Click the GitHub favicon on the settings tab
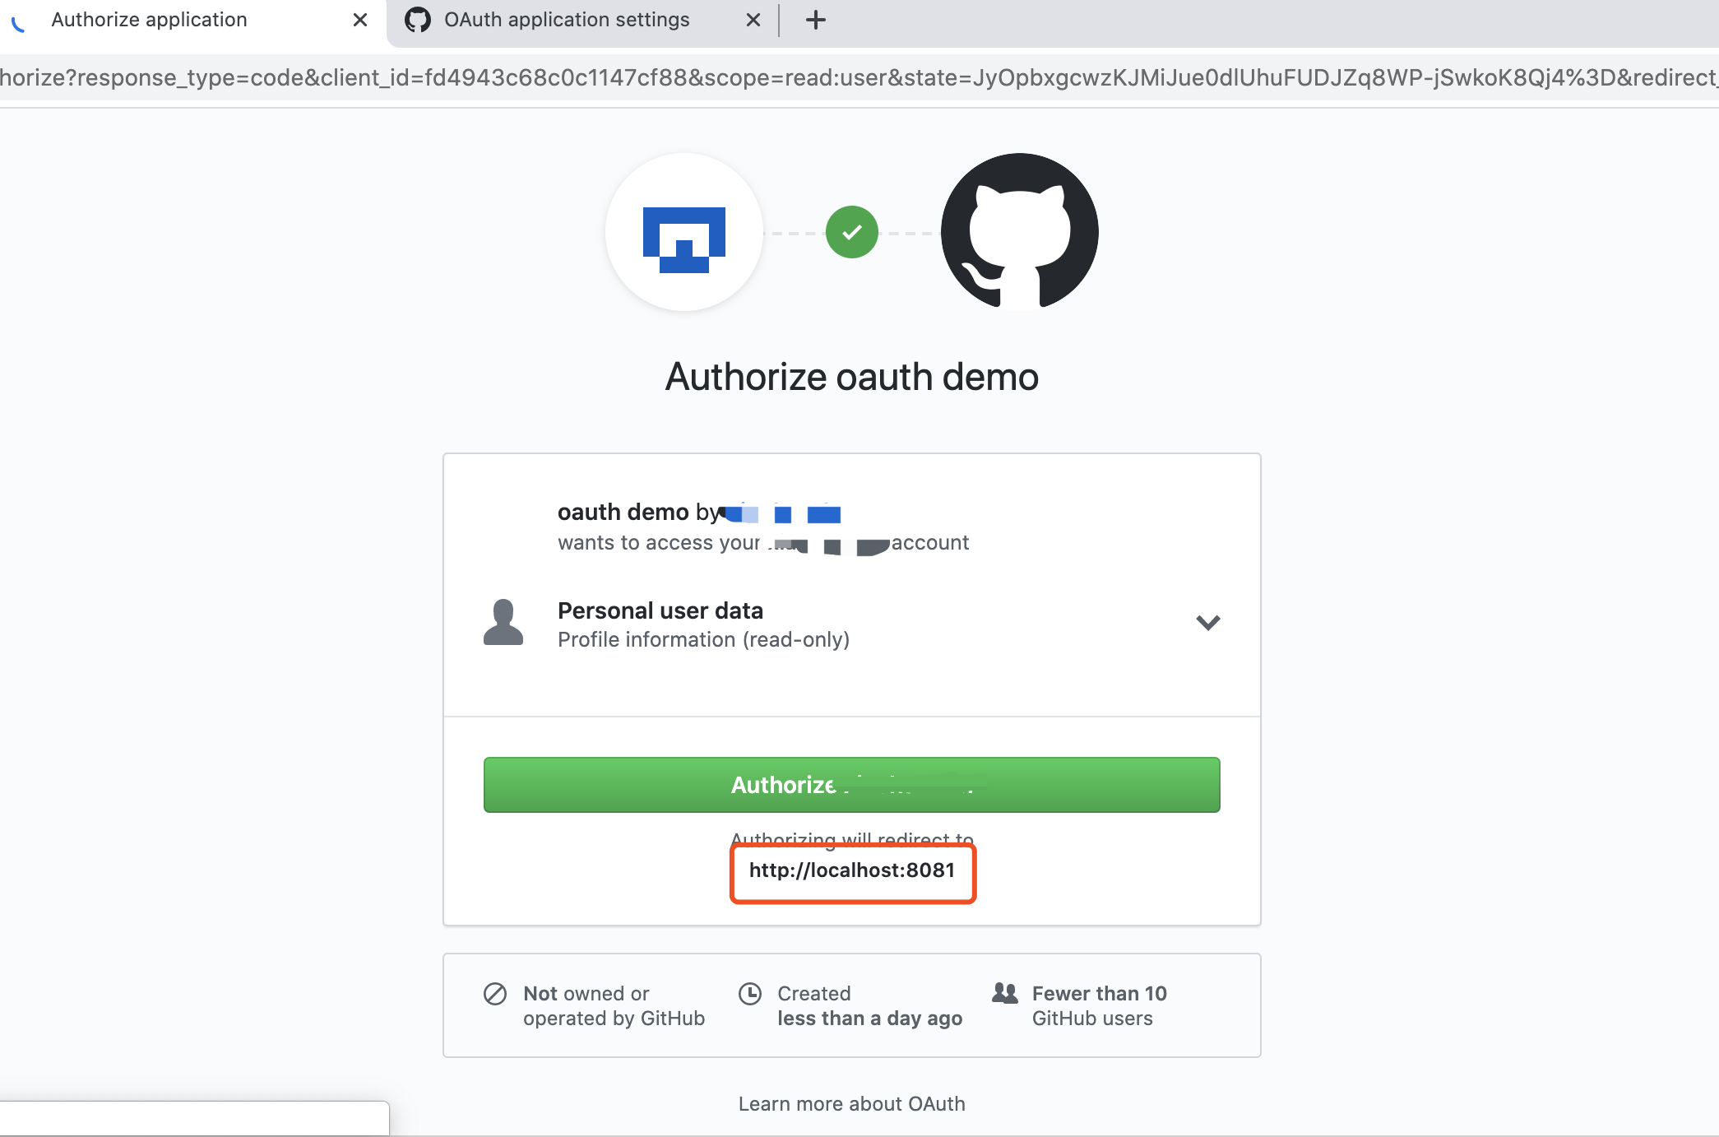Image resolution: width=1719 pixels, height=1137 pixels. (418, 20)
